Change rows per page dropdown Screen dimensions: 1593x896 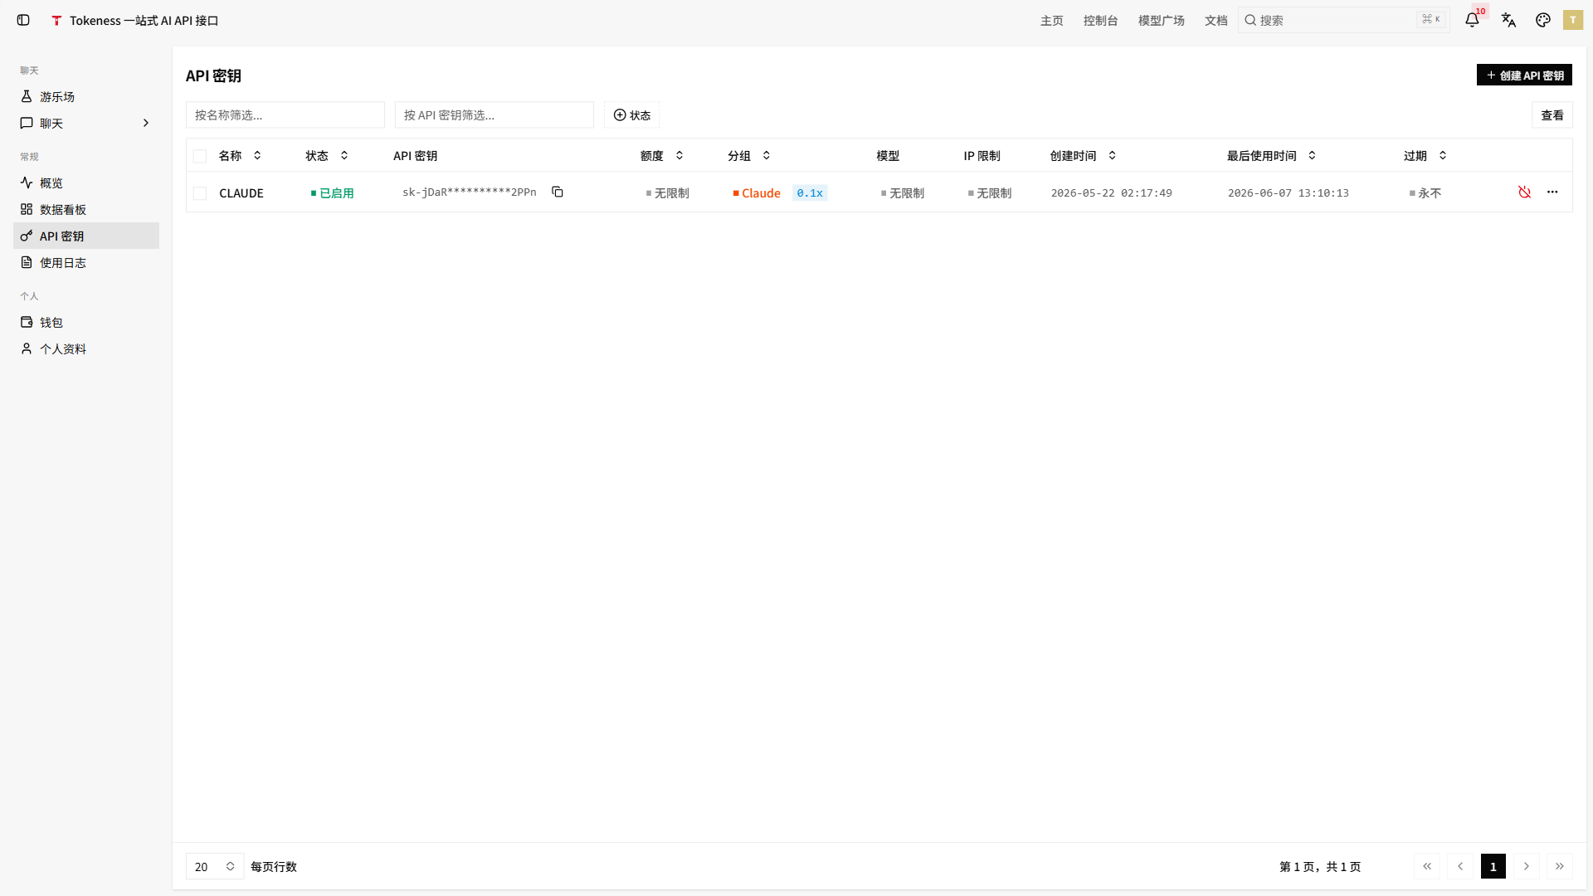pyautogui.click(x=215, y=866)
